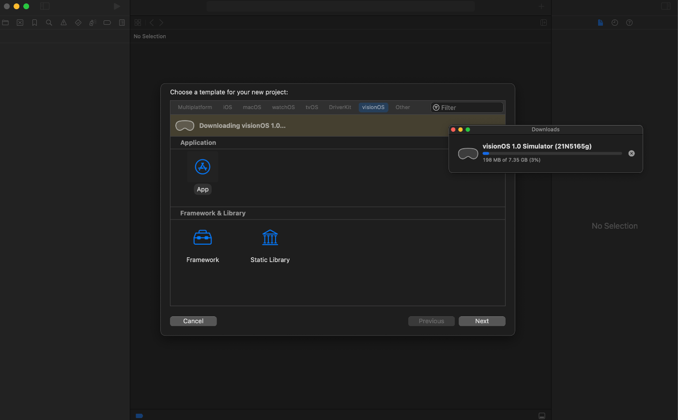Click the blue activity indicator in bottom bar
Image resolution: width=678 pixels, height=420 pixels.
tap(139, 416)
